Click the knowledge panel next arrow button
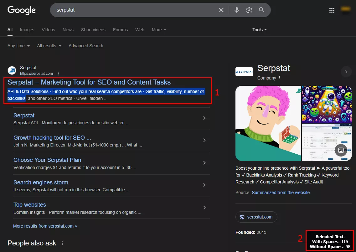This screenshot has height=252, width=356. 346,72
